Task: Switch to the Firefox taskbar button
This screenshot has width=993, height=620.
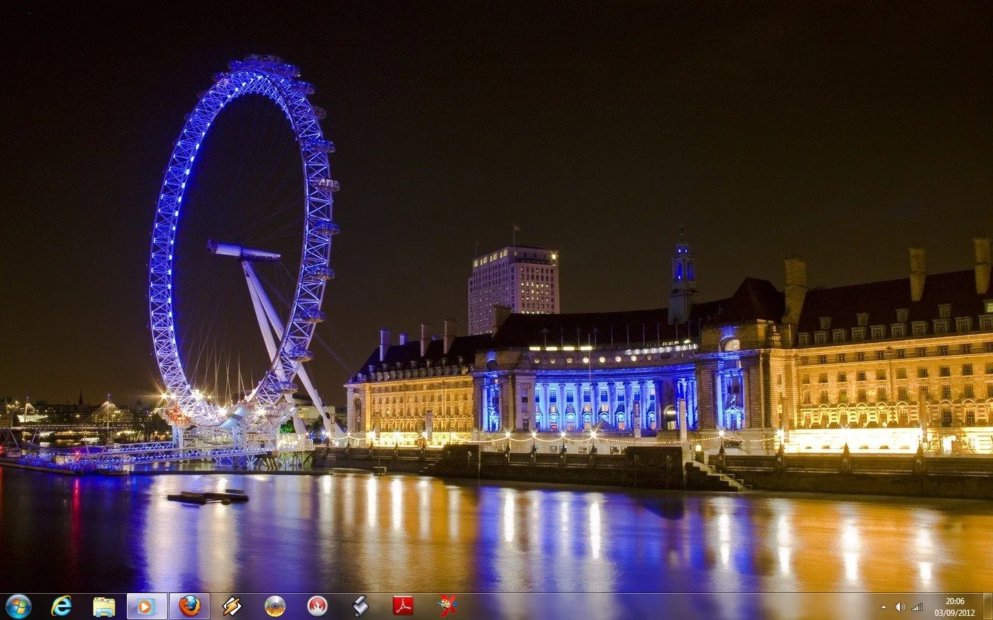Action: (x=190, y=606)
